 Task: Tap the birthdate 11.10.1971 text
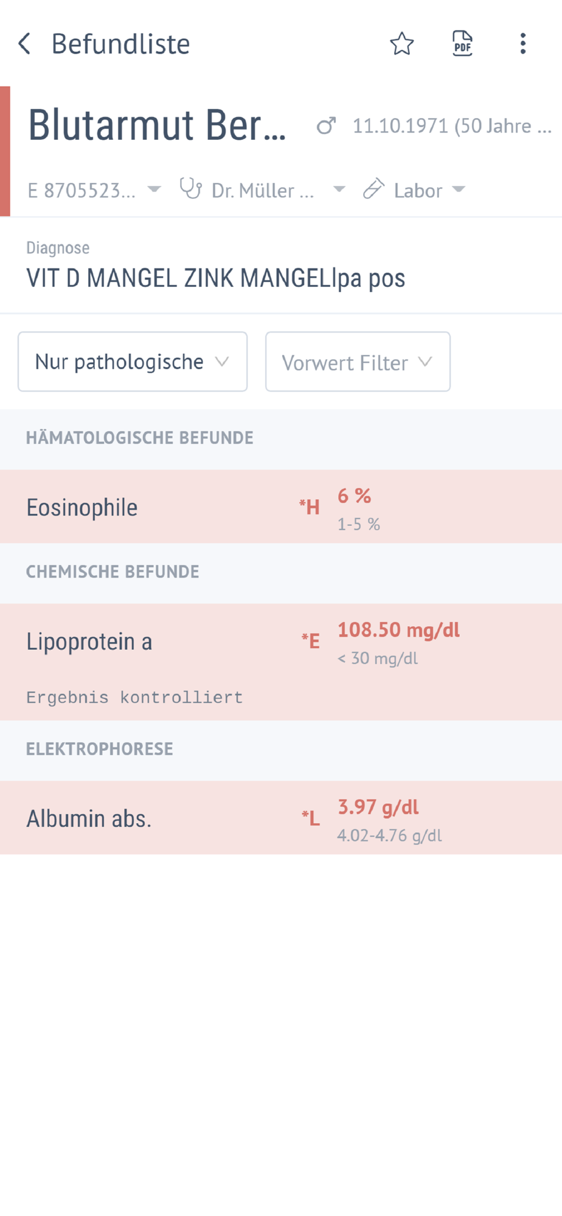451,126
